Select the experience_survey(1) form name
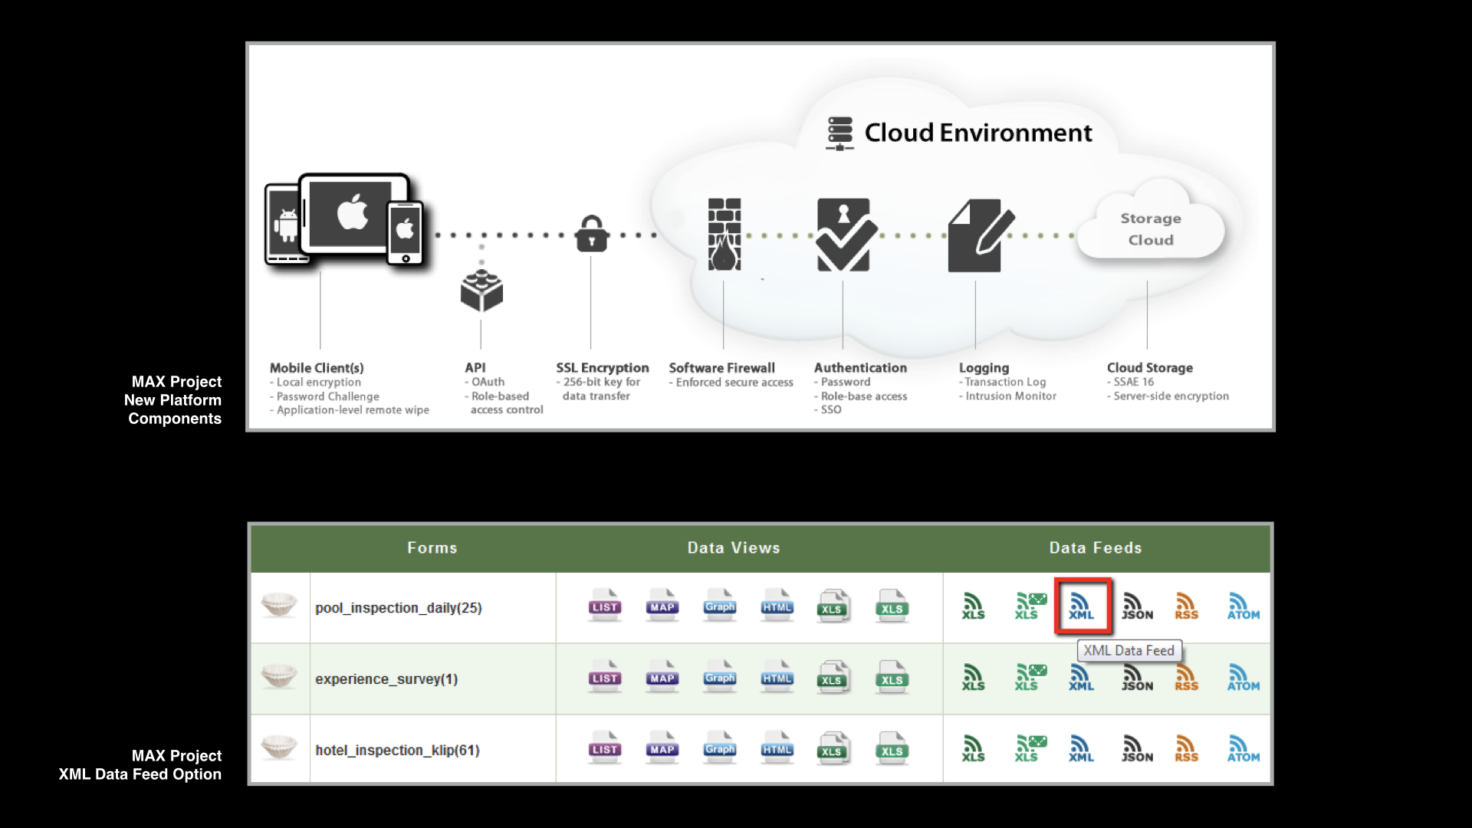Screen dimensions: 1472x828 (x=386, y=679)
